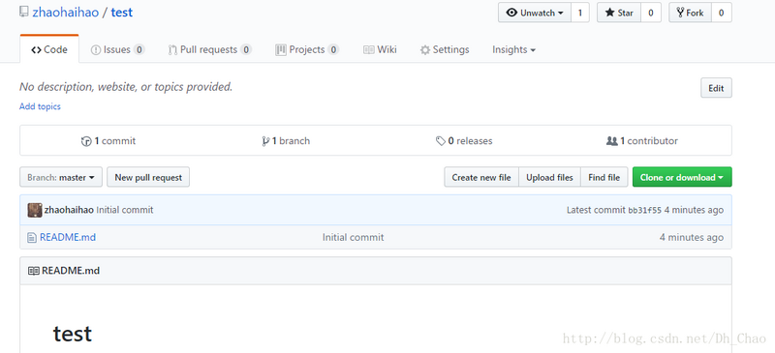Viewport: 775px width, 353px height.
Task: Expand the Insights dropdown tab
Action: click(513, 49)
